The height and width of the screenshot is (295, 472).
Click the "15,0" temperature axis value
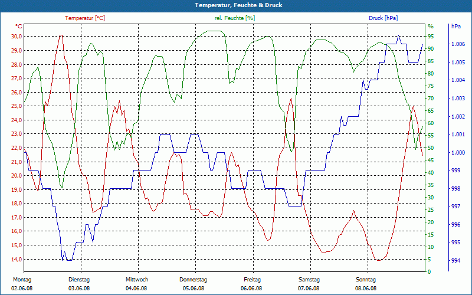tap(17, 245)
